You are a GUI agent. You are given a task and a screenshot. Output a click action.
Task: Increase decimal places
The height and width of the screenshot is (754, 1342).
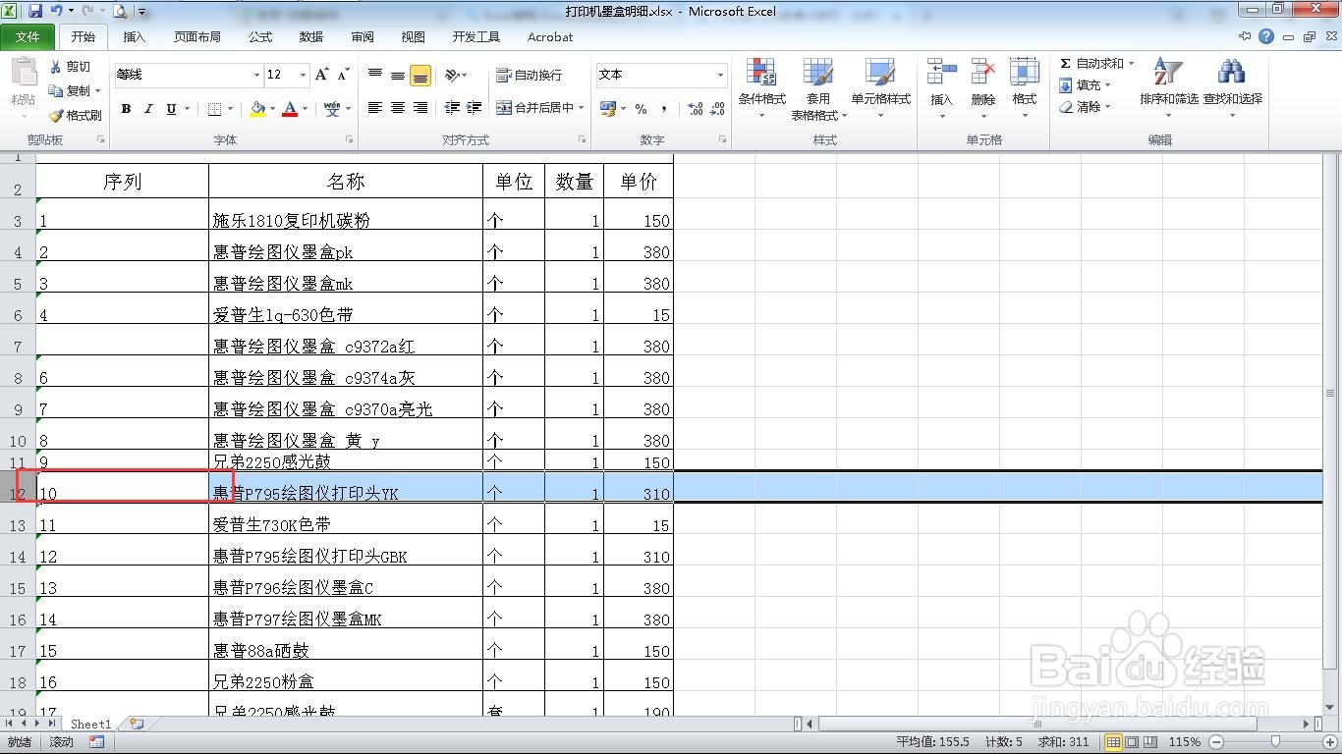[695, 109]
